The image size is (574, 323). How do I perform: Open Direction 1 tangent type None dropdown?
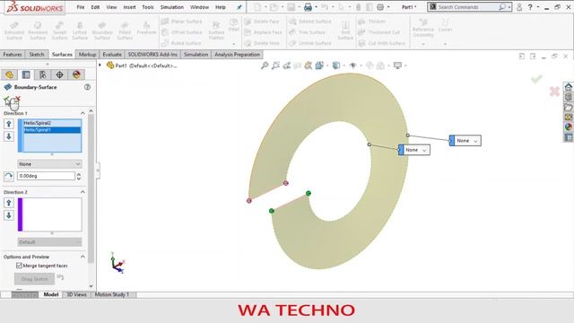(49, 164)
